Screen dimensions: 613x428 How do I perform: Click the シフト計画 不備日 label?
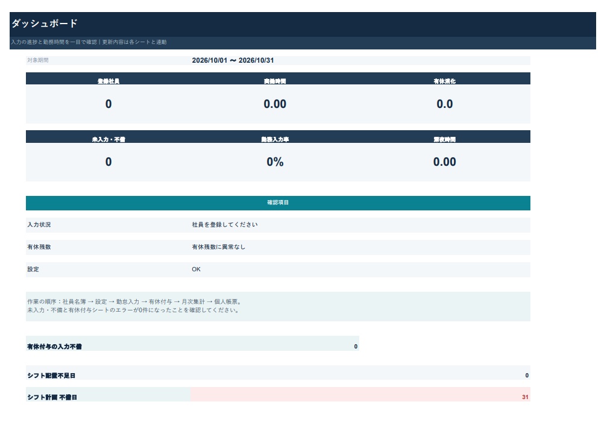[52, 397]
